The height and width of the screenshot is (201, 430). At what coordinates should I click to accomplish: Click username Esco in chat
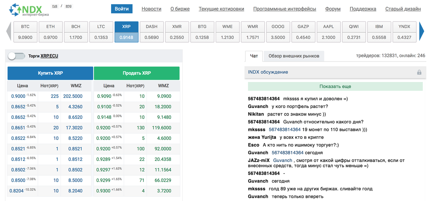[253, 145]
